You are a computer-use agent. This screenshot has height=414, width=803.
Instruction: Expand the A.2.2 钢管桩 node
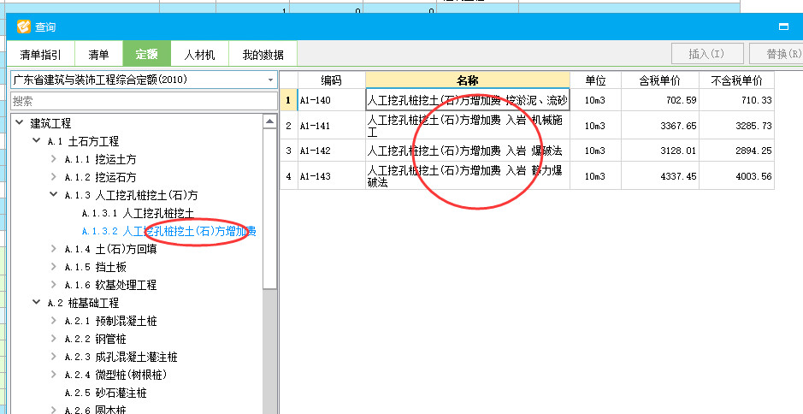[x=53, y=339]
